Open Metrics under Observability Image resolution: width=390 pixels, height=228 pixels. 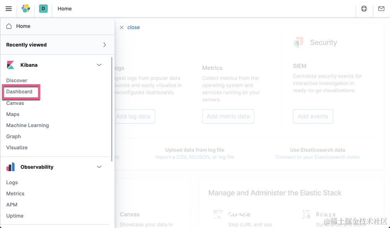15,194
